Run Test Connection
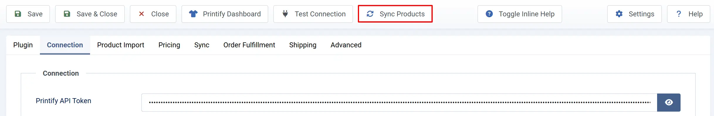Image resolution: width=714 pixels, height=116 pixels. tap(313, 14)
